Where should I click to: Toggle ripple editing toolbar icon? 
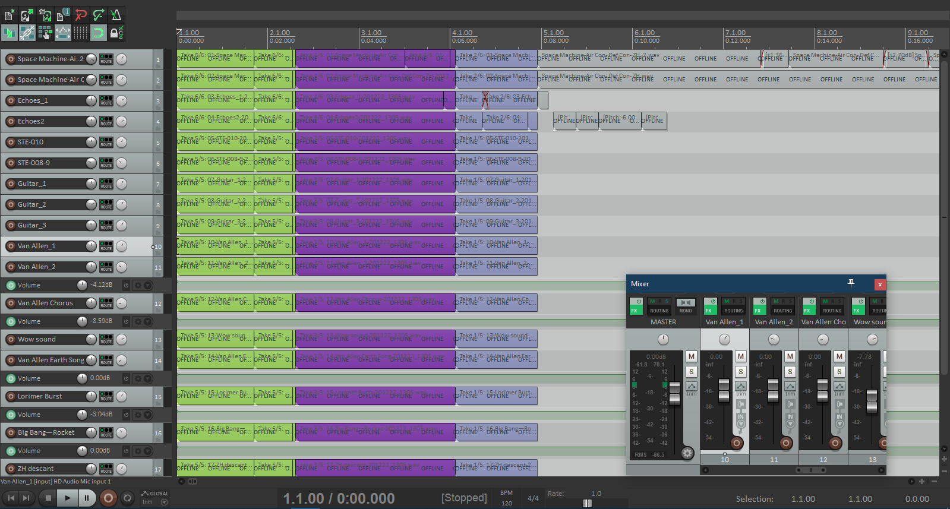click(45, 33)
